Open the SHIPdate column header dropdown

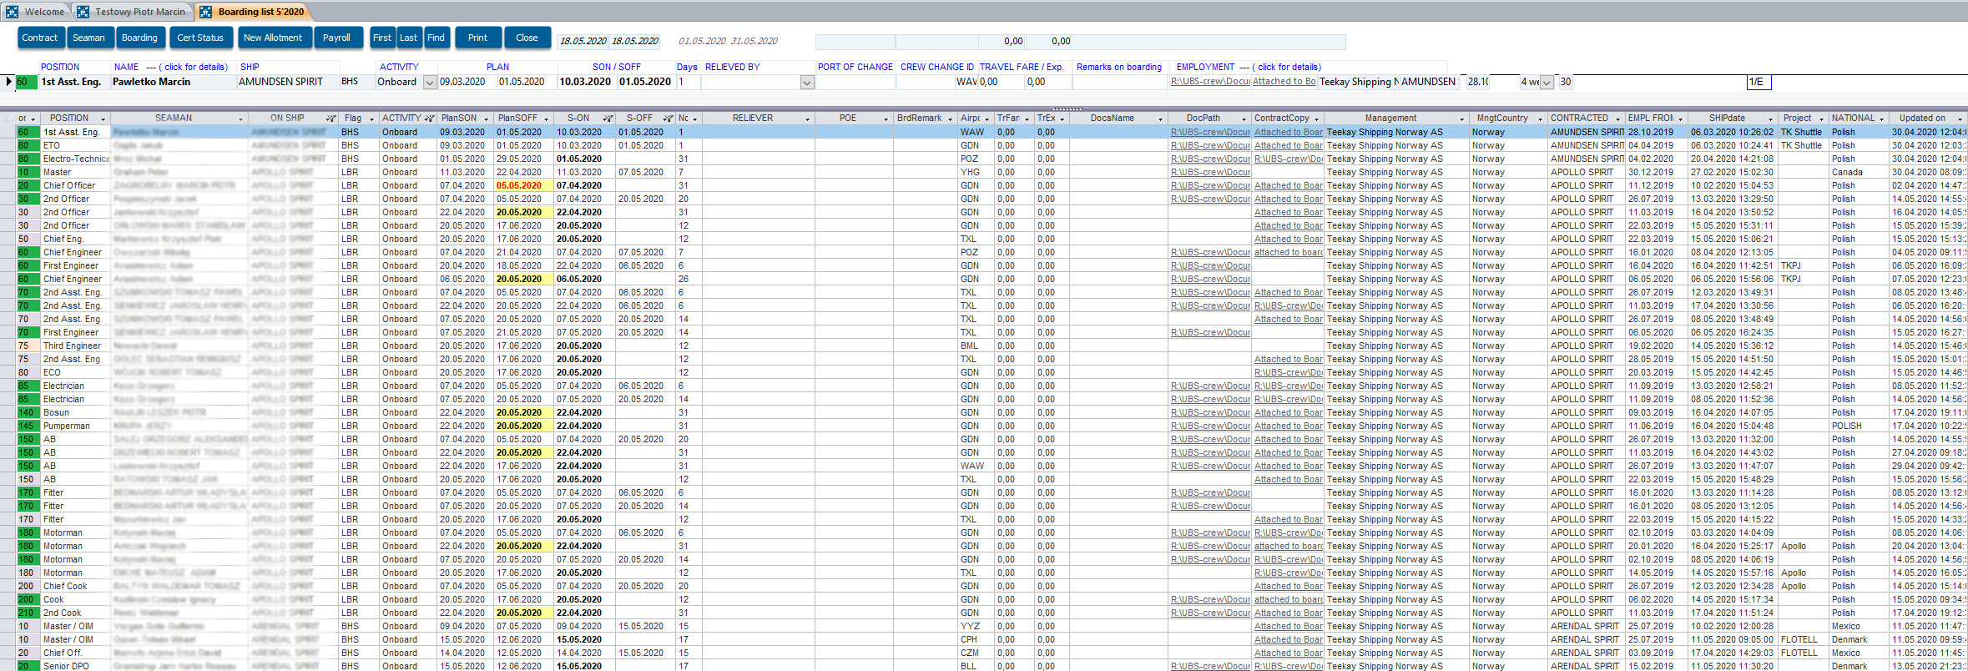tap(1770, 119)
